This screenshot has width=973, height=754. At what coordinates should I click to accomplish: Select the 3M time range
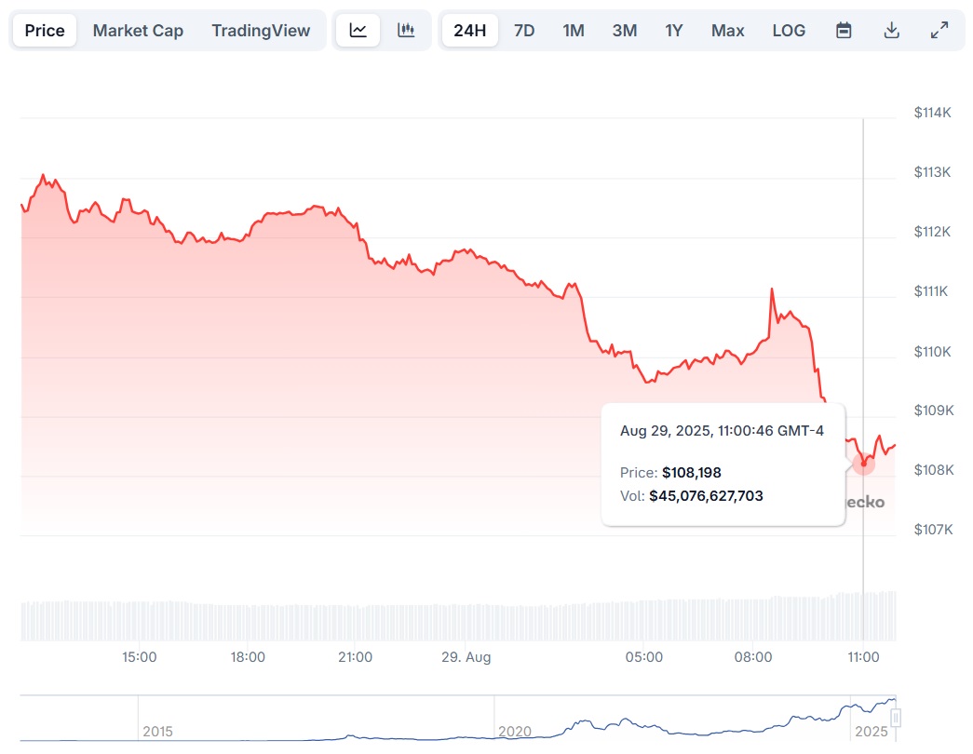coord(625,31)
